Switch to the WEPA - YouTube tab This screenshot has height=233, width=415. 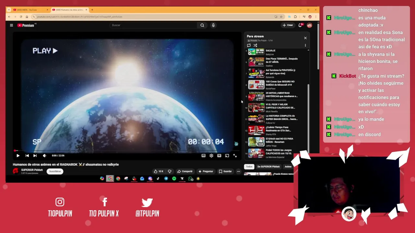30,10
